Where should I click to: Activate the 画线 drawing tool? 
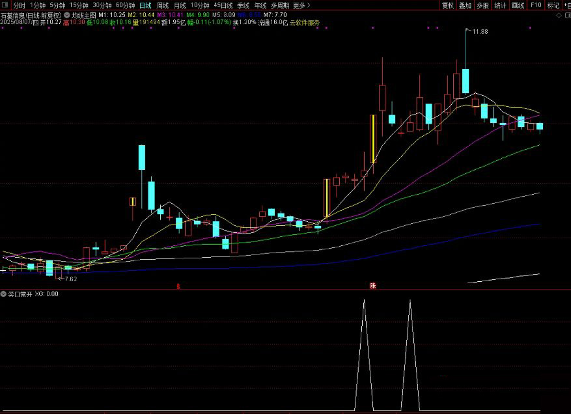518,5
